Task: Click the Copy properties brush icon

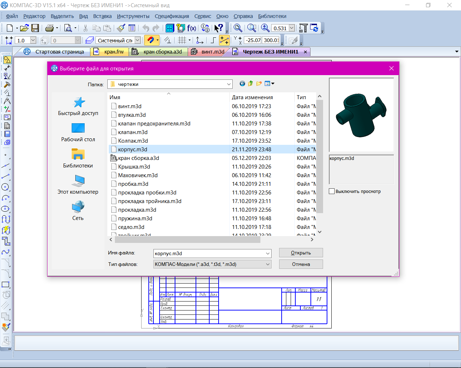Action: pos(121,28)
